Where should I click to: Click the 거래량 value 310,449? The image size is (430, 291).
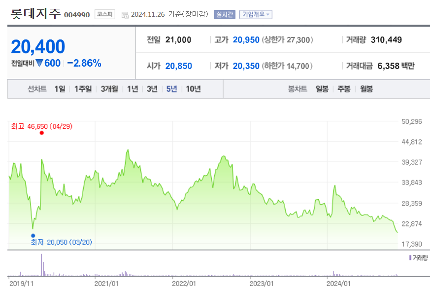point(386,40)
